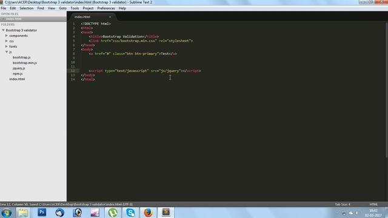Click the Sublime Text taskbar icon
This screenshot has height=218, width=388.
click(166, 213)
